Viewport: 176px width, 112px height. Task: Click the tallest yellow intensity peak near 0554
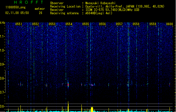(x=68, y=106)
